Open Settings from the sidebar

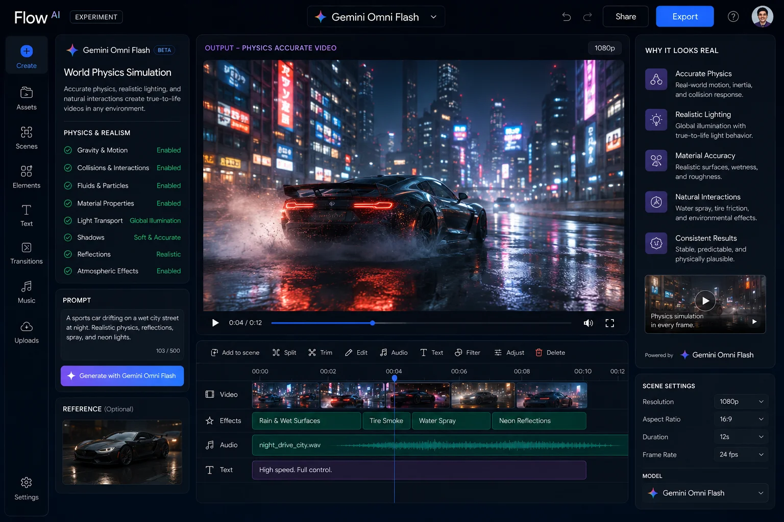point(27,489)
